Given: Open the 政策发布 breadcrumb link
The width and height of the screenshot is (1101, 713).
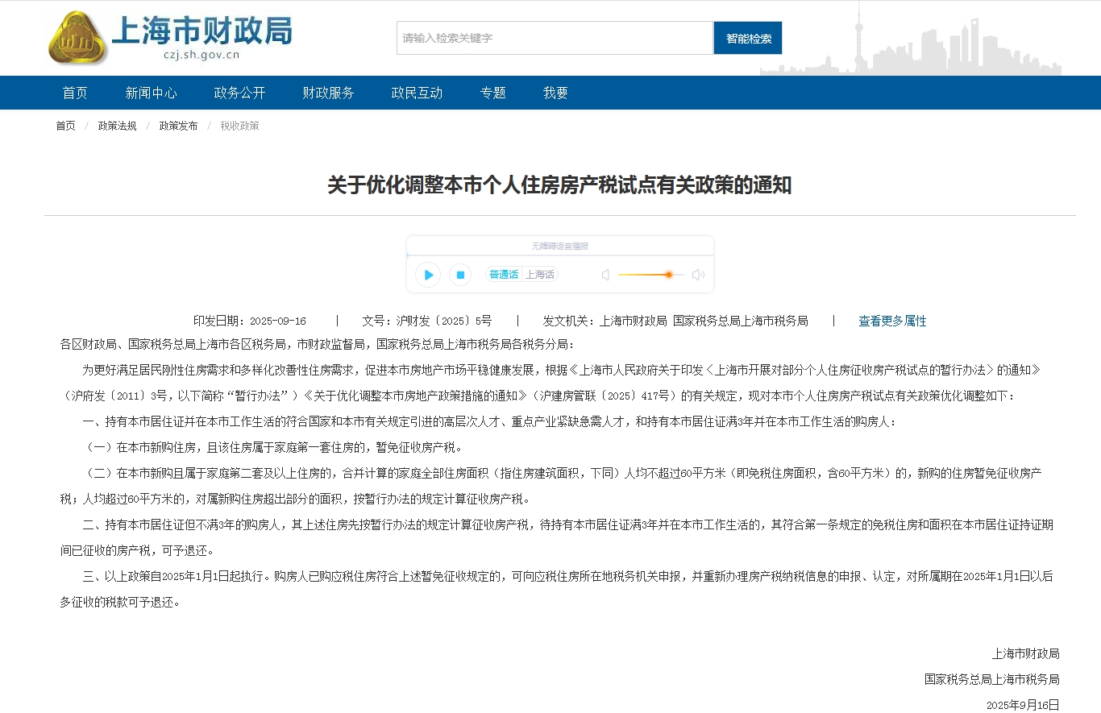Looking at the screenshot, I should tap(178, 126).
